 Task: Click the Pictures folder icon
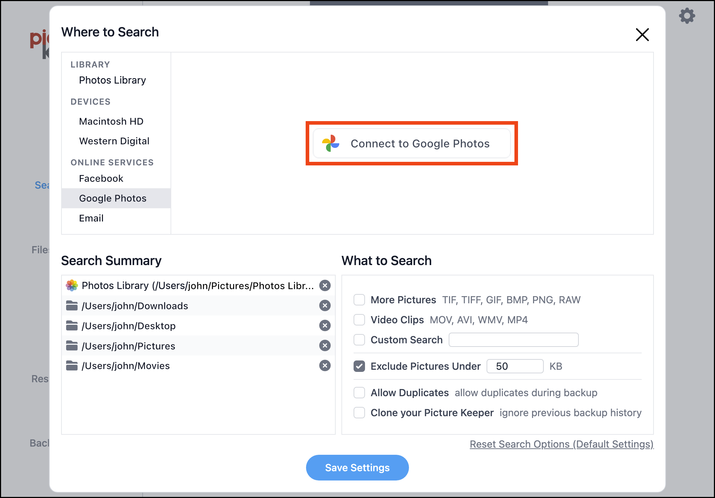72,345
